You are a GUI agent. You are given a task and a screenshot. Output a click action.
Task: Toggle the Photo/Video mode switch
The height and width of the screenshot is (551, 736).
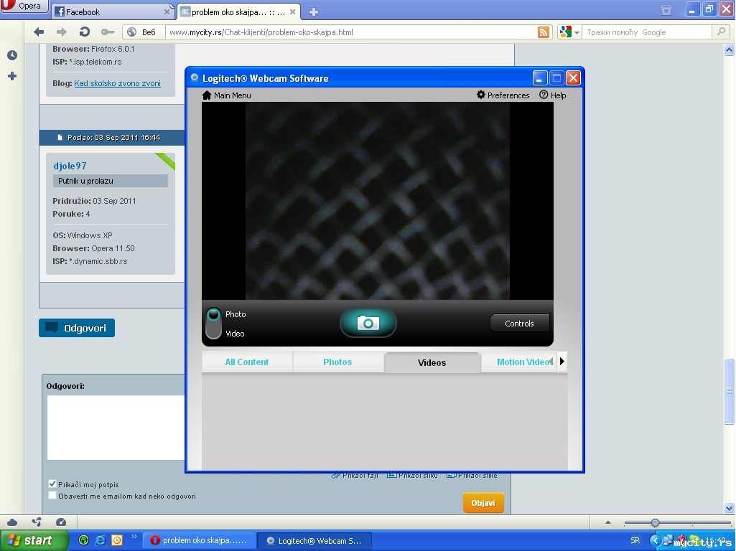coord(213,323)
